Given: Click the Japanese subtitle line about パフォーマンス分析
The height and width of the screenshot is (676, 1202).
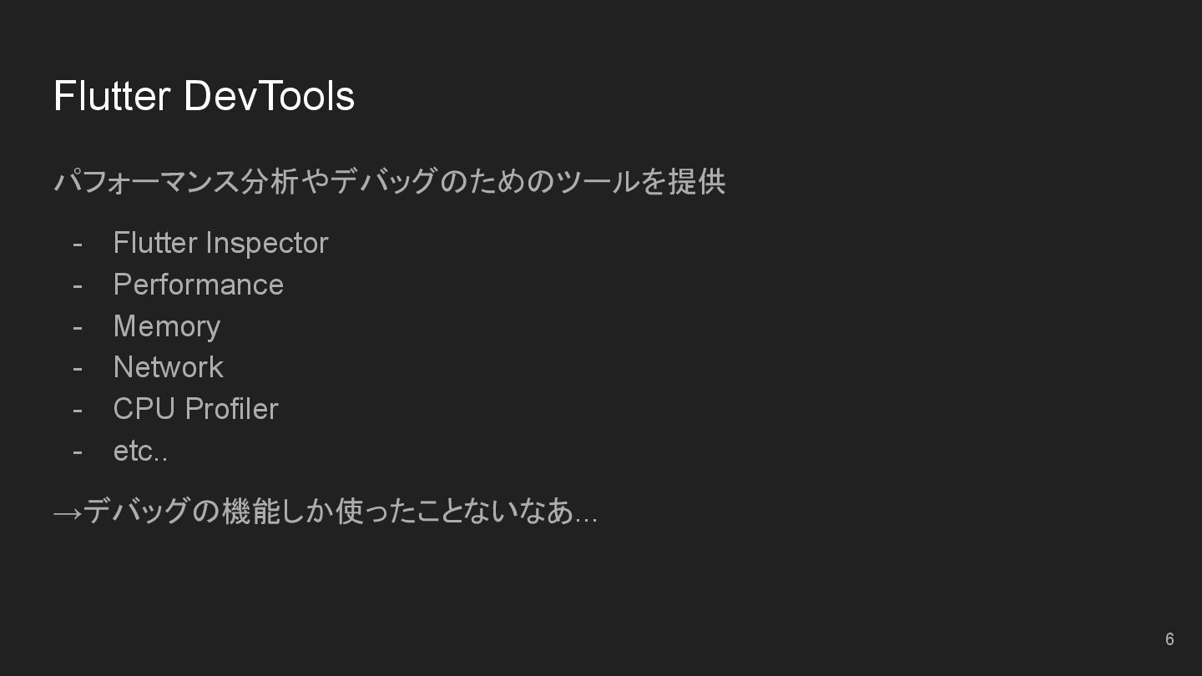Looking at the screenshot, I should pos(390,181).
